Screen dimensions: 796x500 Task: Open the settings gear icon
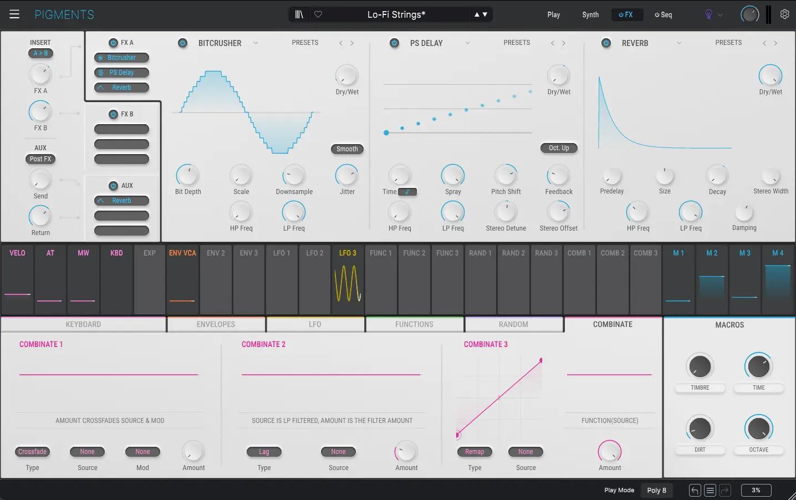point(784,14)
